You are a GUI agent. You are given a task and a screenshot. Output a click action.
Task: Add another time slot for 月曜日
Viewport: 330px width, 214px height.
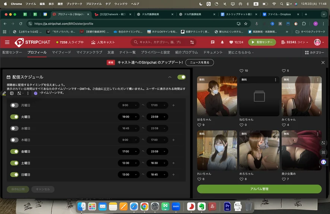click(x=173, y=105)
